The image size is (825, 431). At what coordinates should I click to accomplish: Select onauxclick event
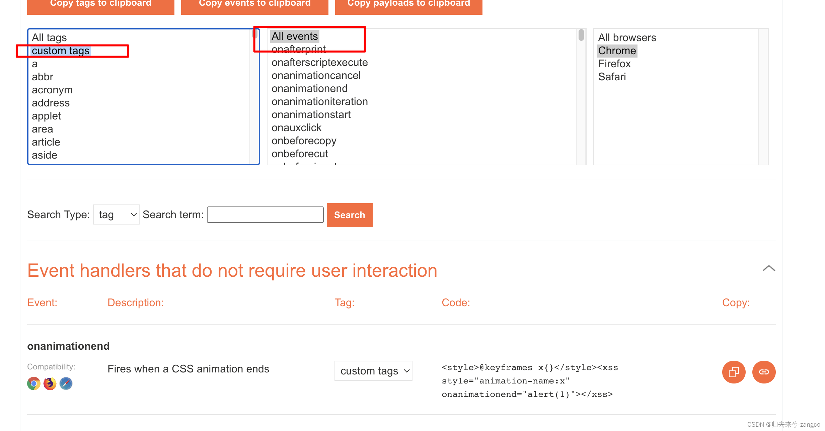click(297, 127)
